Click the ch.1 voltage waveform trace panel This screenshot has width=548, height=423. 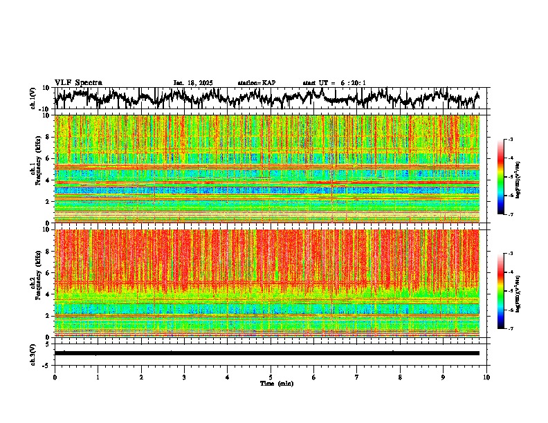click(x=272, y=98)
